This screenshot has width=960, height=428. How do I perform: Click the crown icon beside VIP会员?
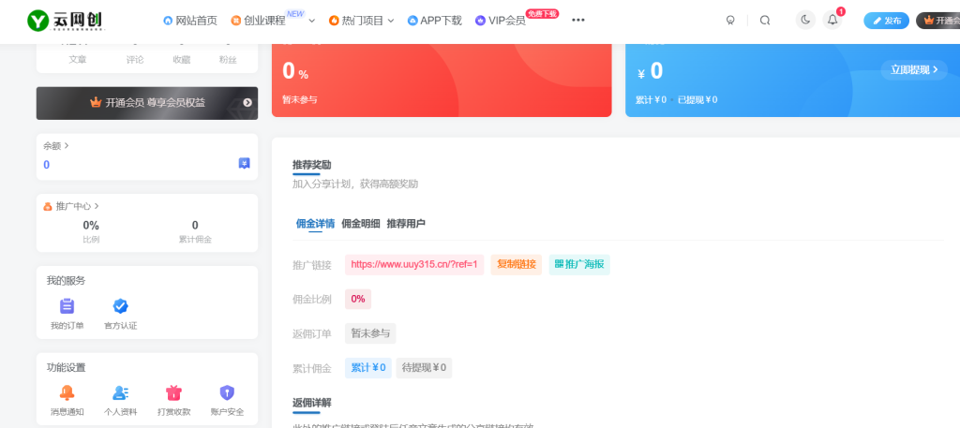click(480, 21)
